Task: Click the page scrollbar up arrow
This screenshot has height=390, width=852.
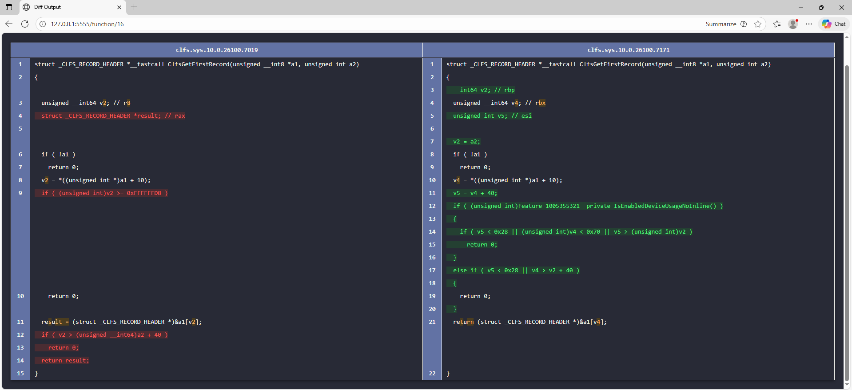Action: [847, 37]
